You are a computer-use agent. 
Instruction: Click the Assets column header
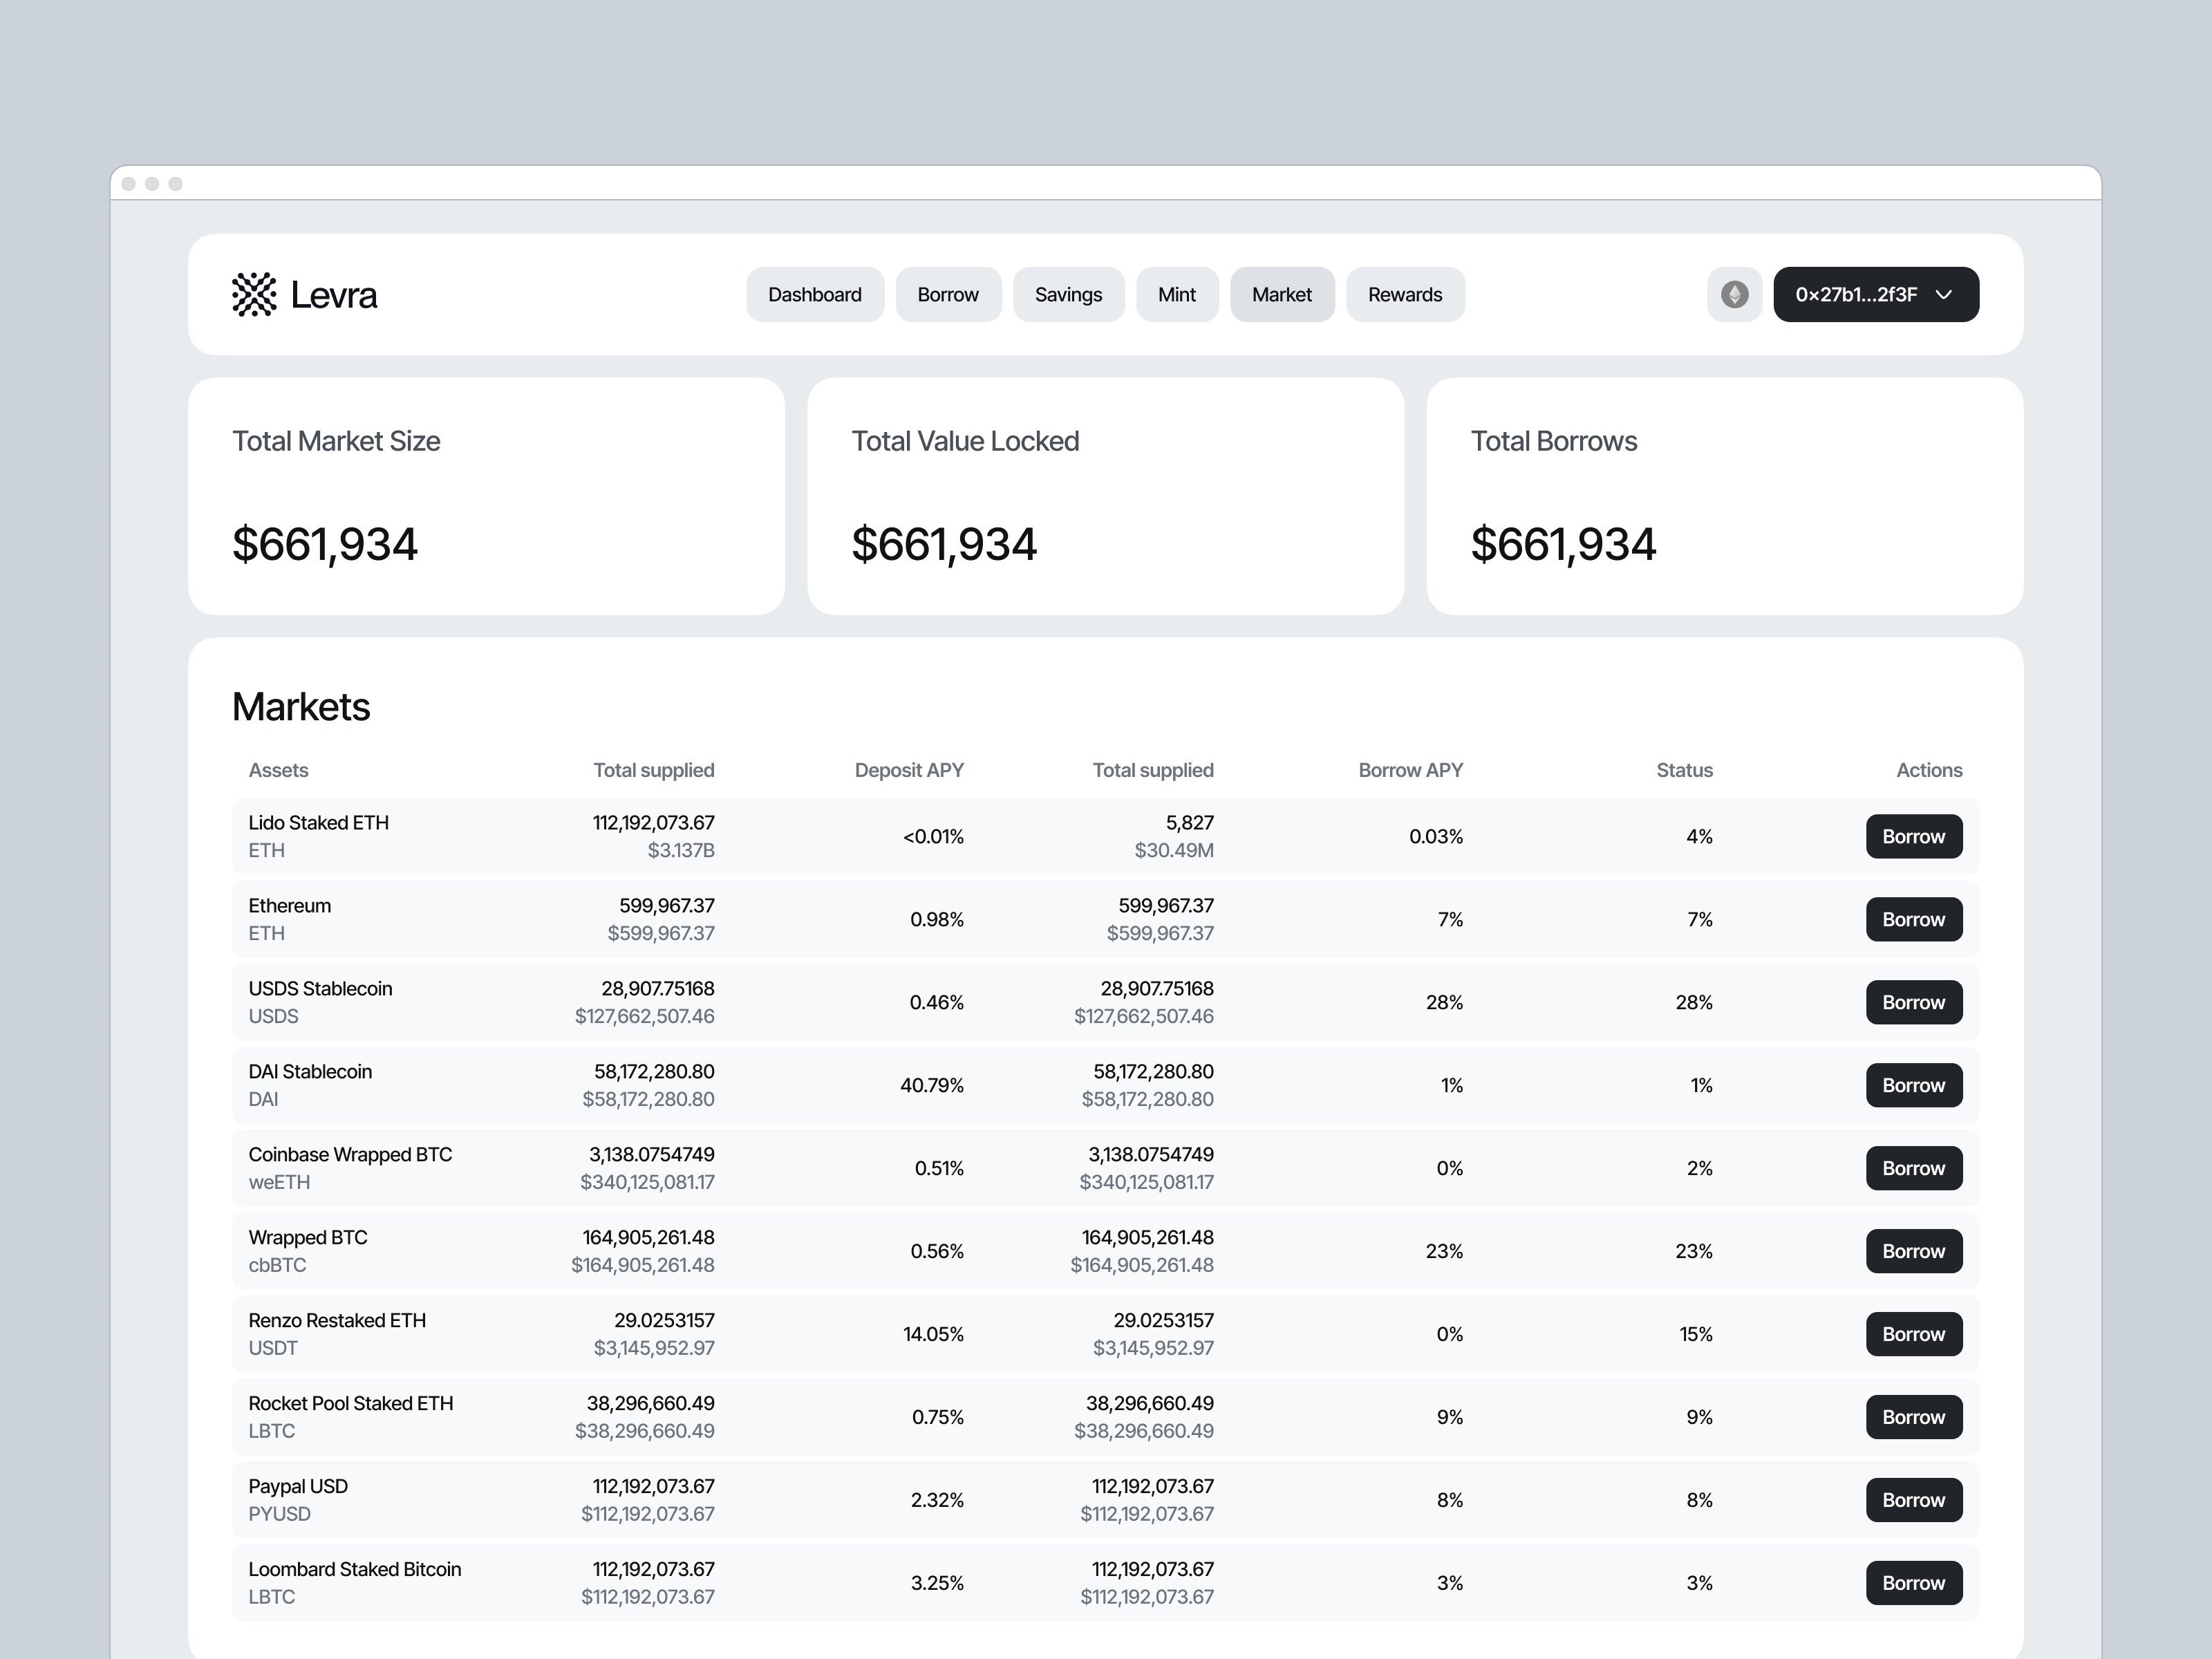[278, 770]
